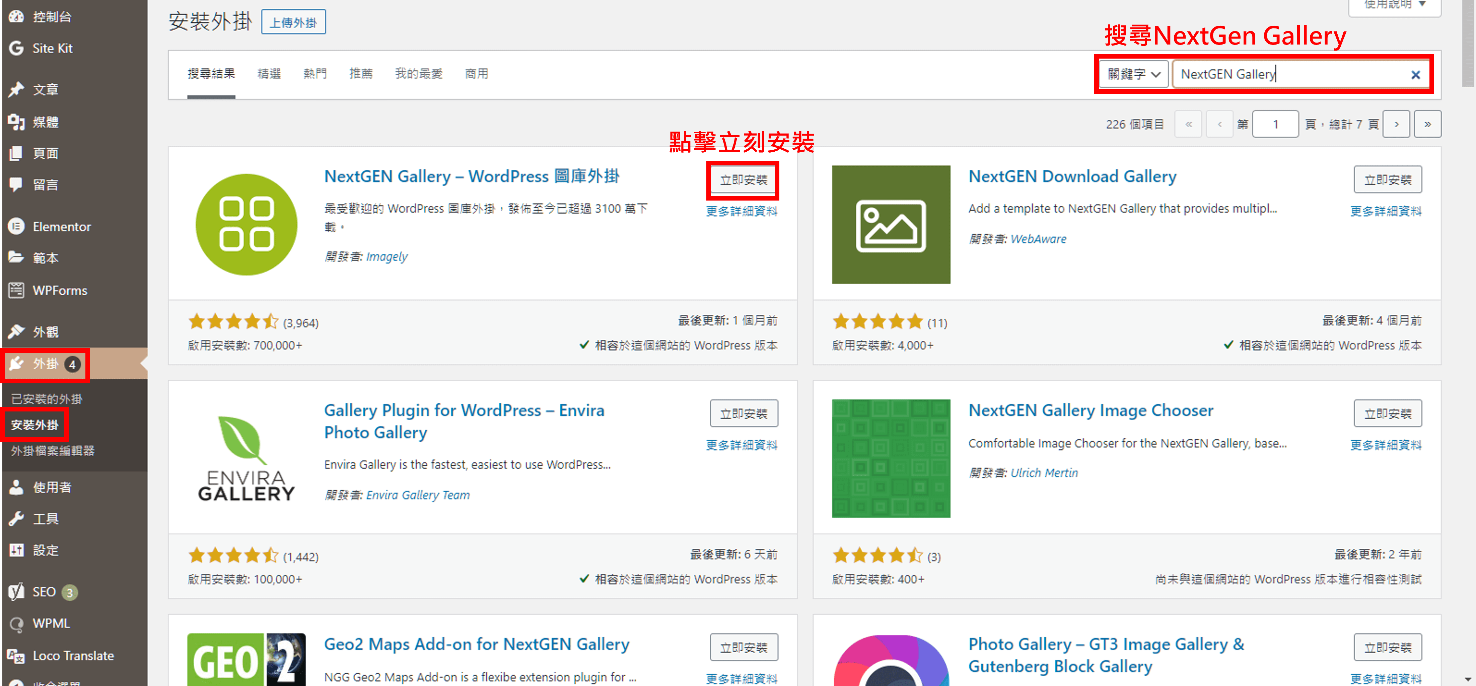The width and height of the screenshot is (1476, 686).
Task: Open the 設定 (Settings) menu
Action: [46, 550]
